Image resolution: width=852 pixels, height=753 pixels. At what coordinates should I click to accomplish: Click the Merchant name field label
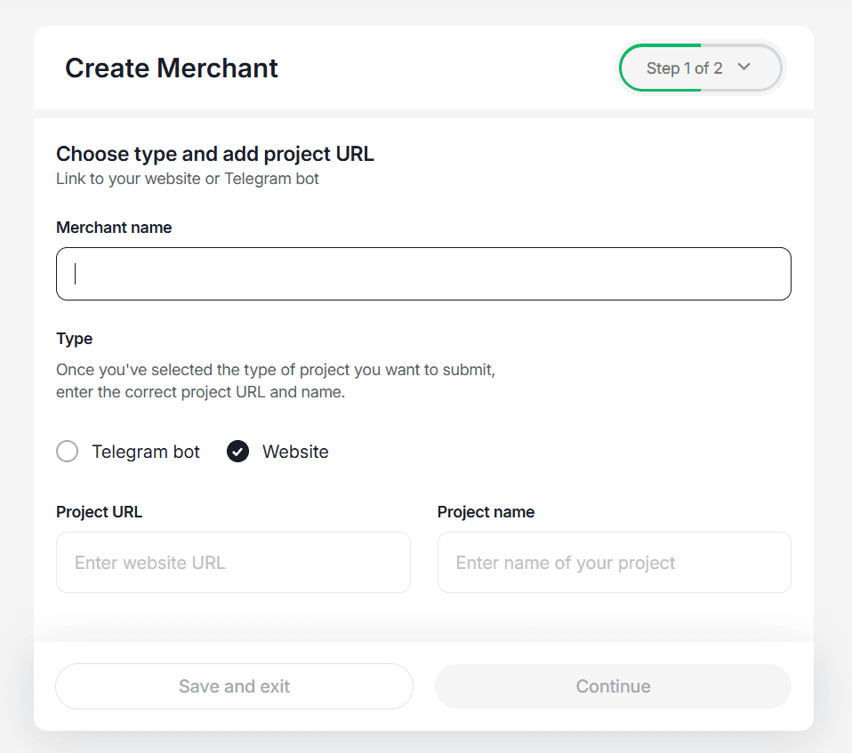point(114,228)
